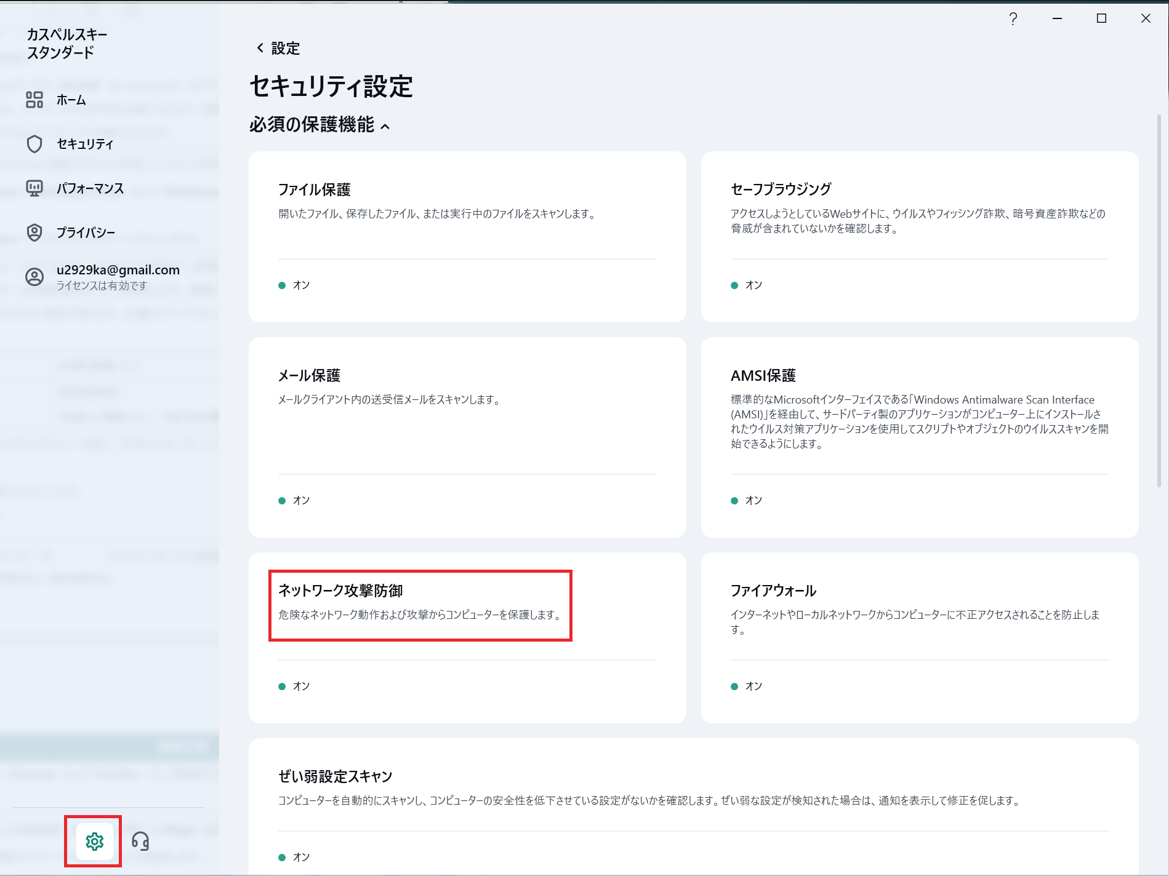Image resolution: width=1169 pixels, height=876 pixels.
Task: Open ネットワーク攻撃防御 settings card title
Action: 340,591
